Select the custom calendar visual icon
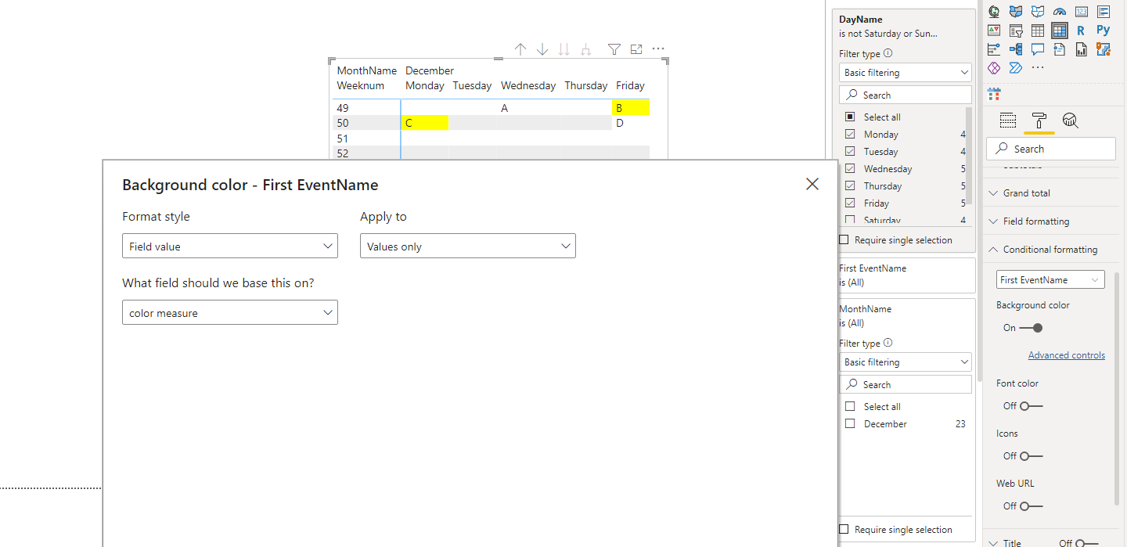Image resolution: width=1127 pixels, height=547 pixels. [994, 94]
